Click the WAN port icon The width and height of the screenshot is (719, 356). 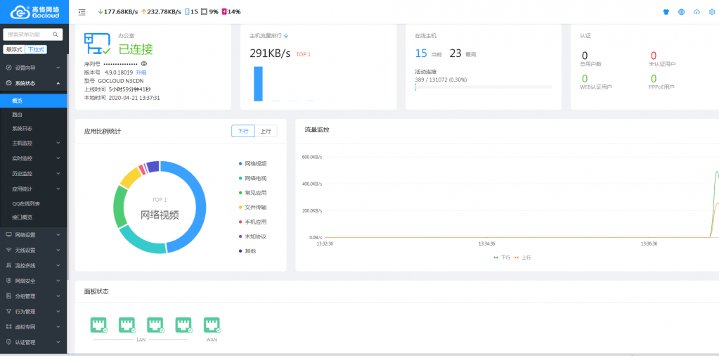coord(212,325)
